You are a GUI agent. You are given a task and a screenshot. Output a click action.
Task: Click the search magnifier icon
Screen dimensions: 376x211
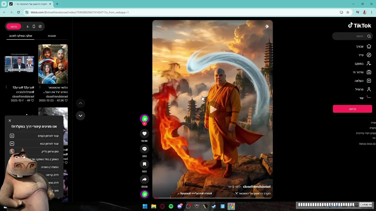369,36
